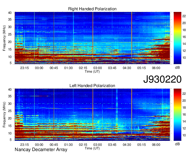Click the 04:30 tick on the lower time axis
The height and width of the screenshot is (153, 189).
[127, 145]
